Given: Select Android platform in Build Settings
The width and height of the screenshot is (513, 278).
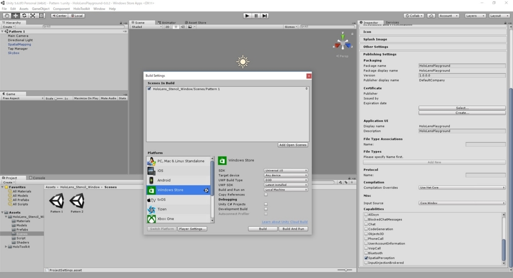Looking at the screenshot, I should pyautogui.click(x=179, y=180).
